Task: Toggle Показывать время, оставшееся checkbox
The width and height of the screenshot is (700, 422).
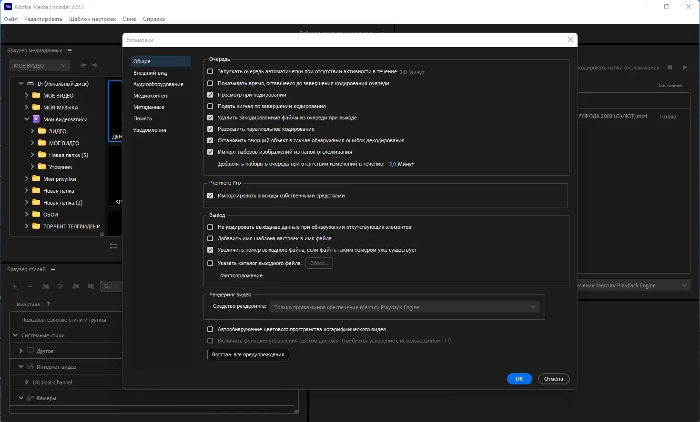Action: point(210,83)
